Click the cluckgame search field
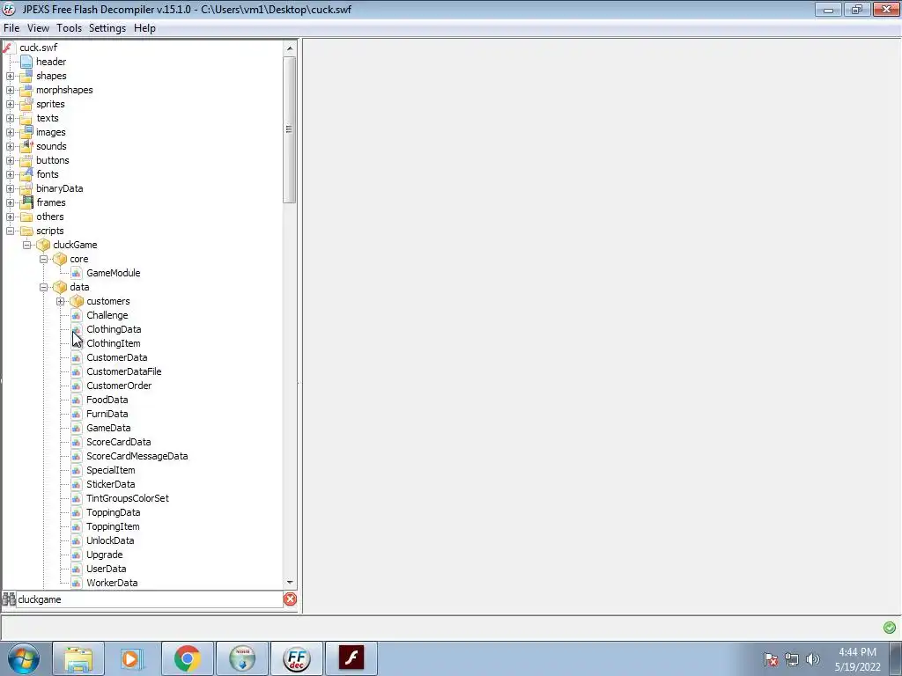 coord(150,599)
